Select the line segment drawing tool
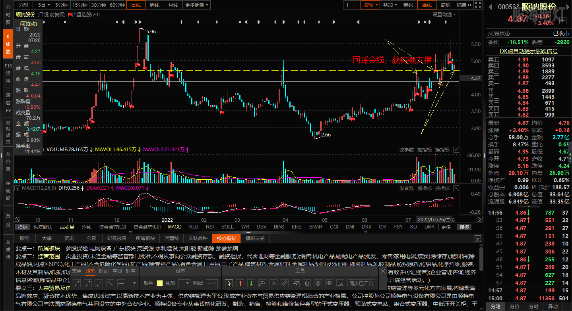Screen dimensions: 572x311 [77, 283]
